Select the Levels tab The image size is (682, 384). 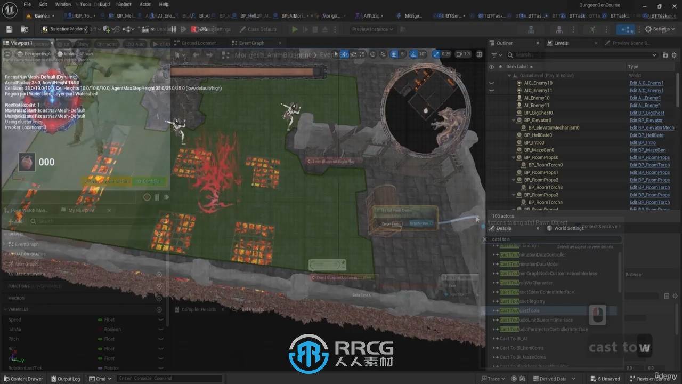(x=561, y=43)
